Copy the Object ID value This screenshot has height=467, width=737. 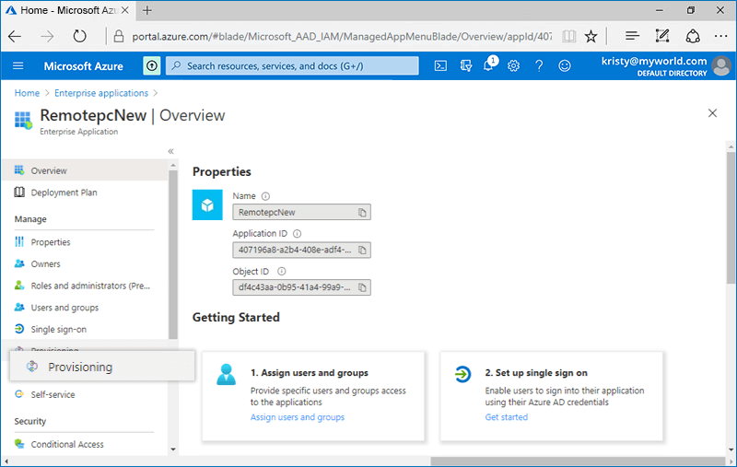pos(363,287)
